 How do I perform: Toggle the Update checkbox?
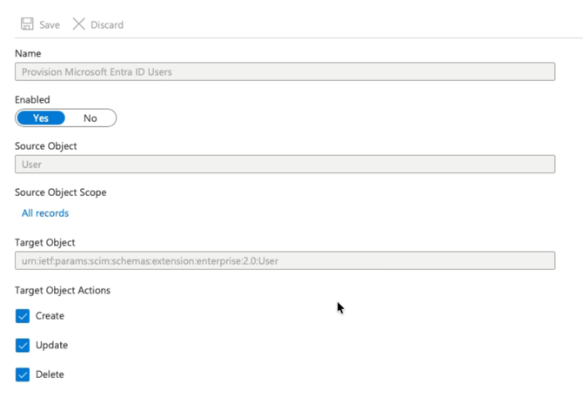(x=23, y=346)
